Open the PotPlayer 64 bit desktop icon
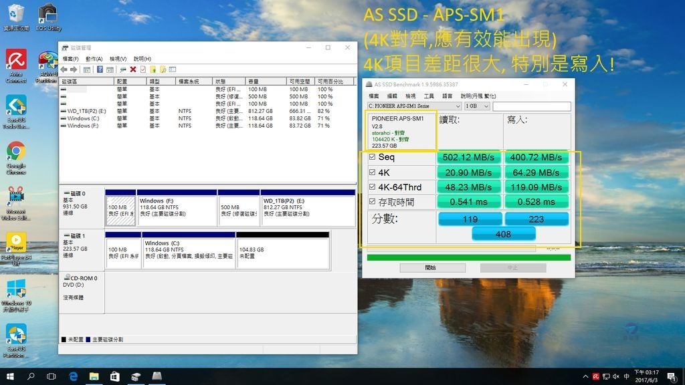The image size is (685, 385). (16, 242)
